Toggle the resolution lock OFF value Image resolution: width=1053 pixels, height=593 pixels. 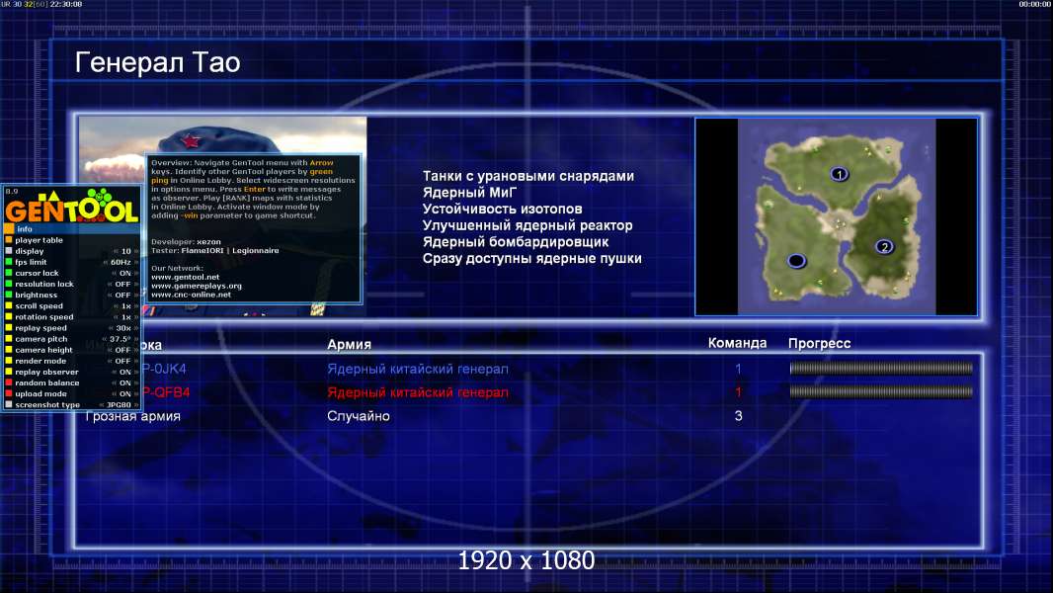pos(122,284)
